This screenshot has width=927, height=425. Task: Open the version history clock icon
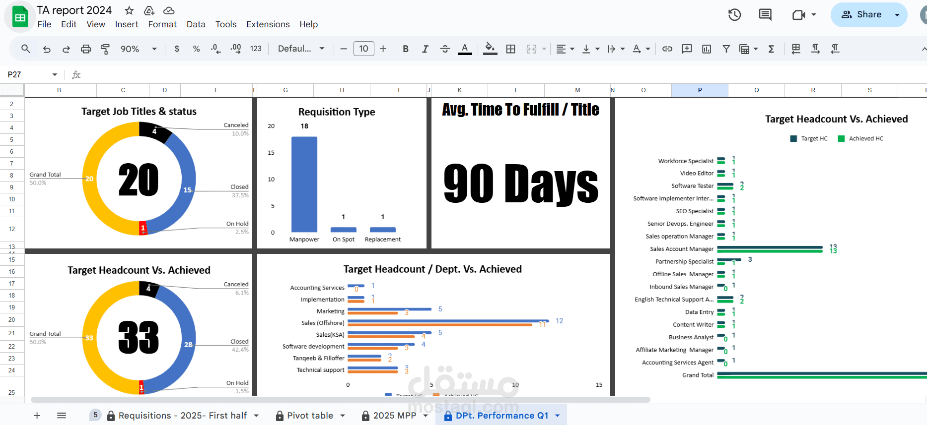tap(735, 15)
